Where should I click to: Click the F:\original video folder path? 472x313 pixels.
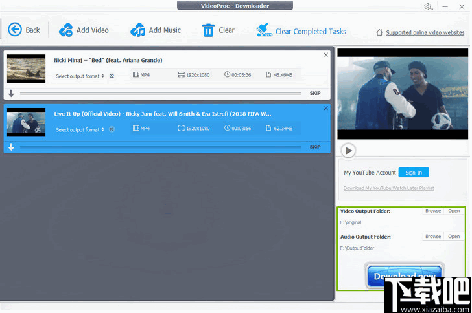click(x=351, y=222)
